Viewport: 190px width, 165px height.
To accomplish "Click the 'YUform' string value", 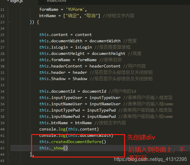I will 75,10.
